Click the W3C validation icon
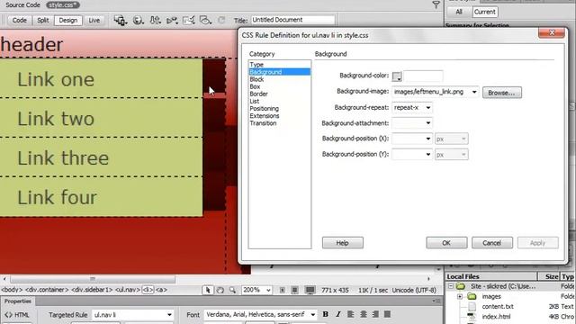This screenshot has height=324, width=576. 172,20
